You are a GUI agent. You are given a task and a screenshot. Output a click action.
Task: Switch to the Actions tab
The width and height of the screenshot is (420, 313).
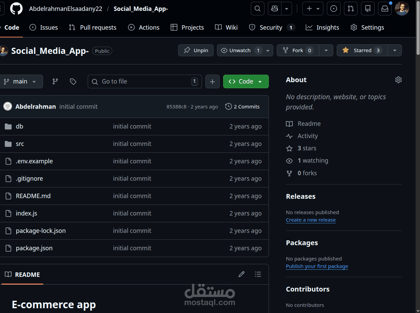click(144, 27)
